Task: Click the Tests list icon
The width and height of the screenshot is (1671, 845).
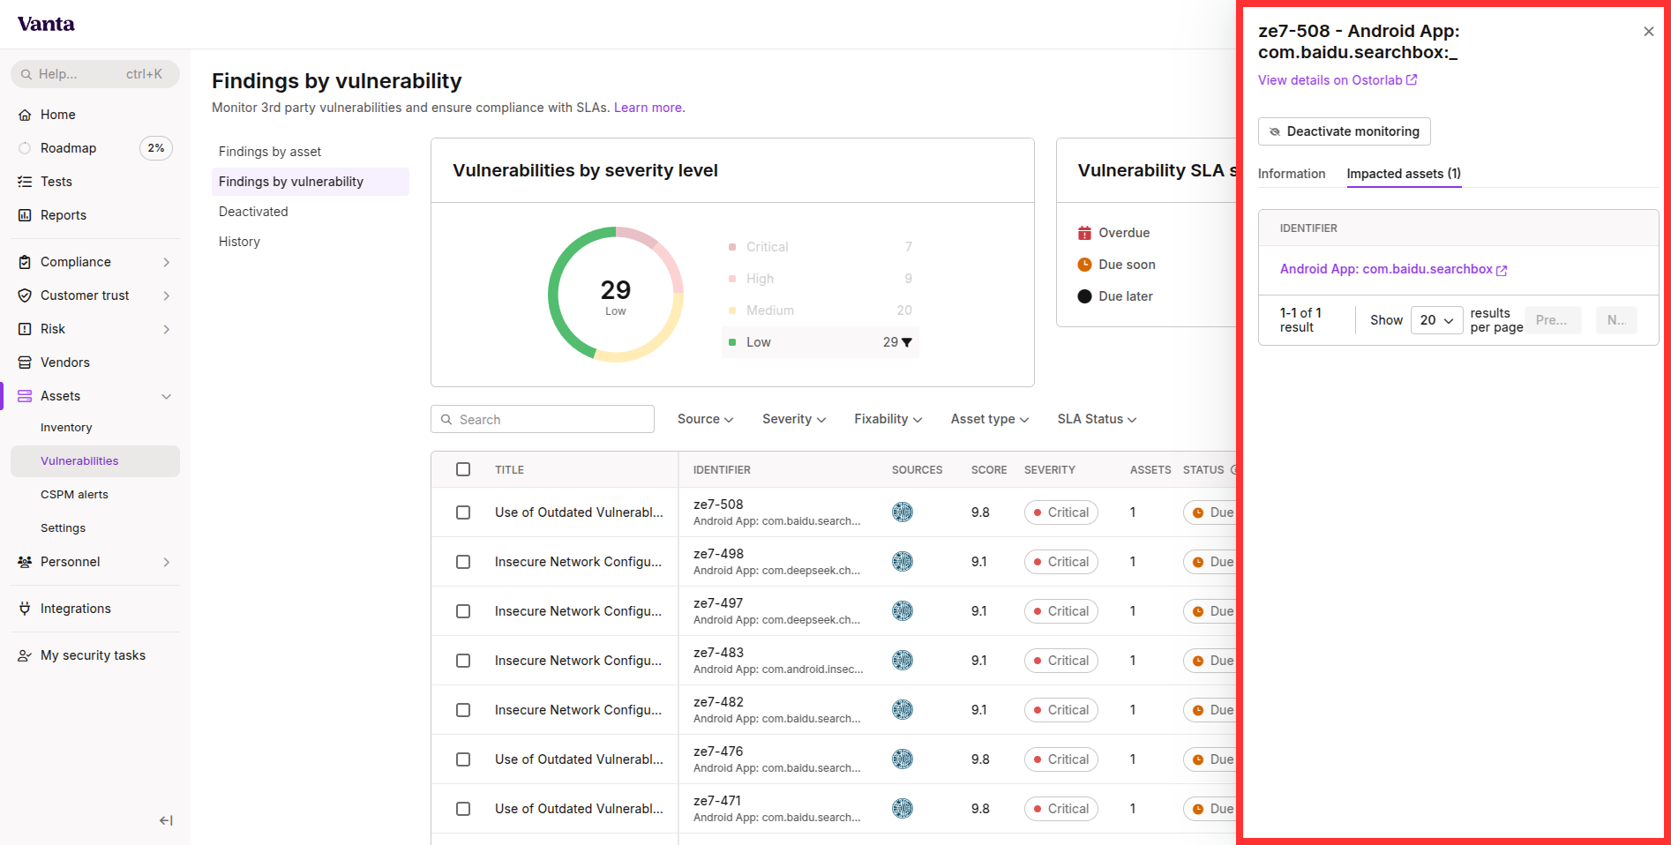Action: (25, 182)
